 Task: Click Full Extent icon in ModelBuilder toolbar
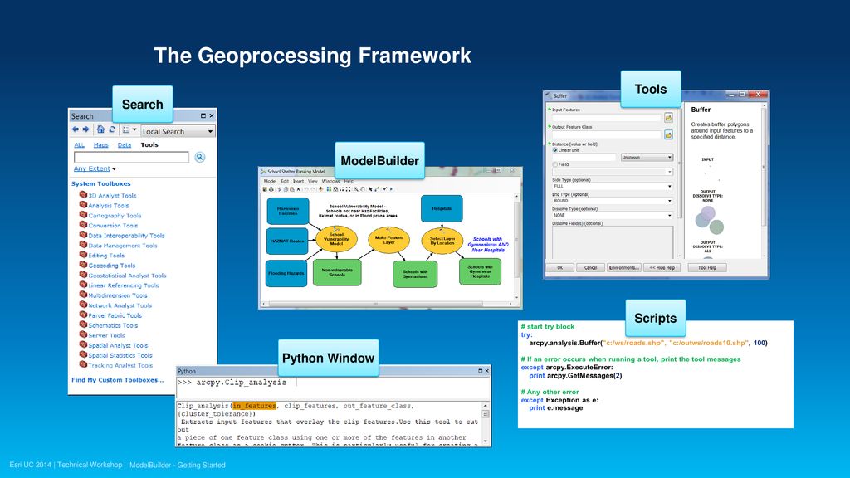tap(335, 189)
